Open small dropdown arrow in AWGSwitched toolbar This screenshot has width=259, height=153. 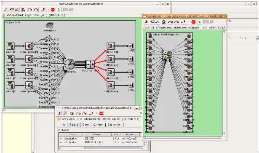click(48, 10)
